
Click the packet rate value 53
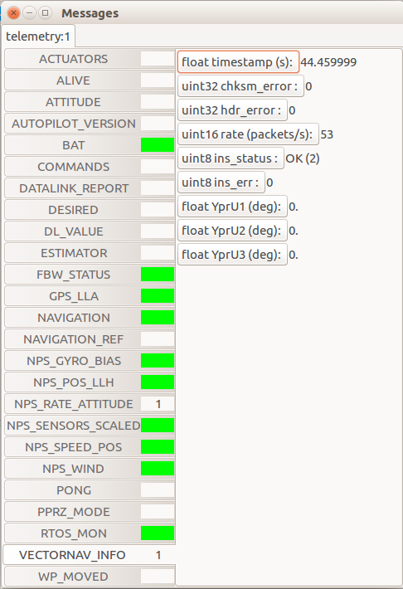[x=327, y=134]
